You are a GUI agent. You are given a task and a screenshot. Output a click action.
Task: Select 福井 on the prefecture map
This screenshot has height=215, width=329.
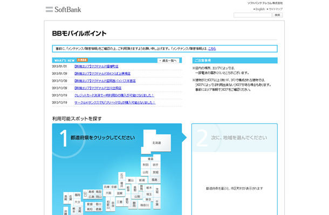[122, 184]
